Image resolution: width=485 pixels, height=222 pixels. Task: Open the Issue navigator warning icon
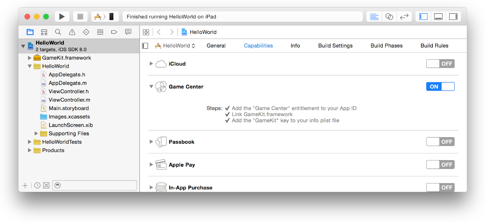coord(72,32)
